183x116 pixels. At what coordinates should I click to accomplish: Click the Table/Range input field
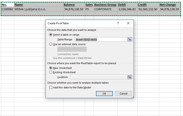[101, 39]
